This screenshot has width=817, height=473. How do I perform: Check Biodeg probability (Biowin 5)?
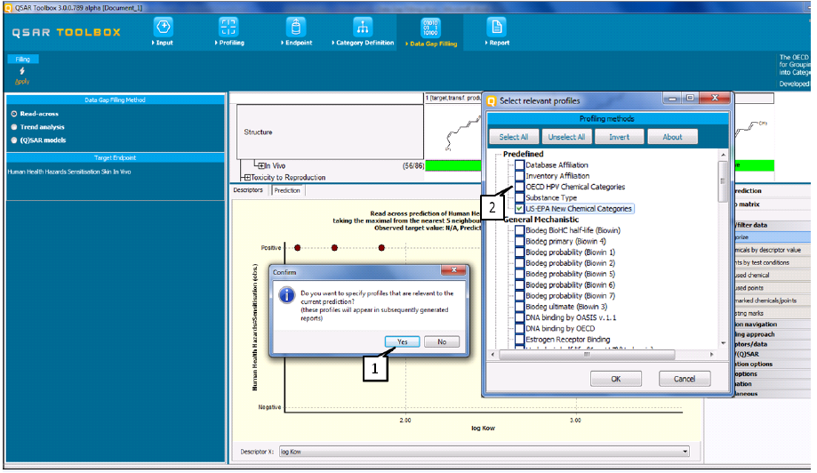pyautogui.click(x=519, y=274)
